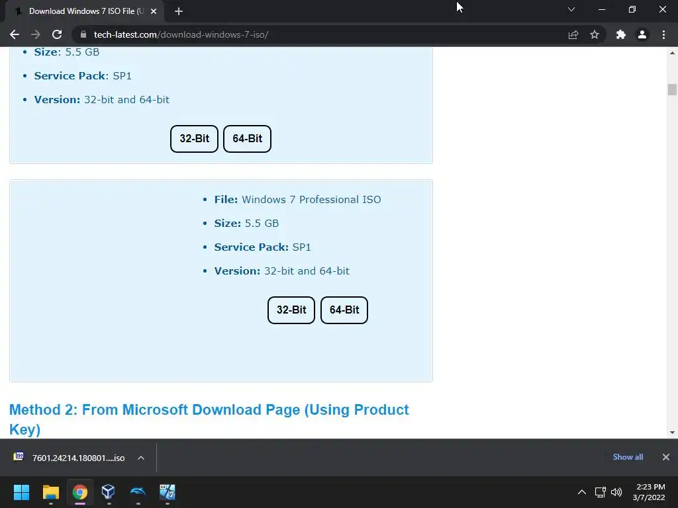This screenshot has width=678, height=508.
Task: Open network settings from tray
Action: (x=600, y=492)
